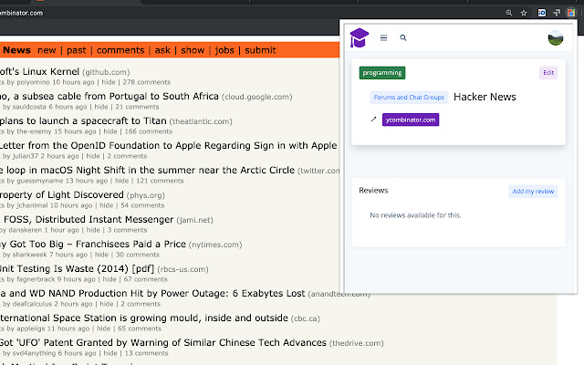Image resolution: width=584 pixels, height=365 pixels.
Task: Open the subsea cable Portugal to South Africa story
Action: 109,96
